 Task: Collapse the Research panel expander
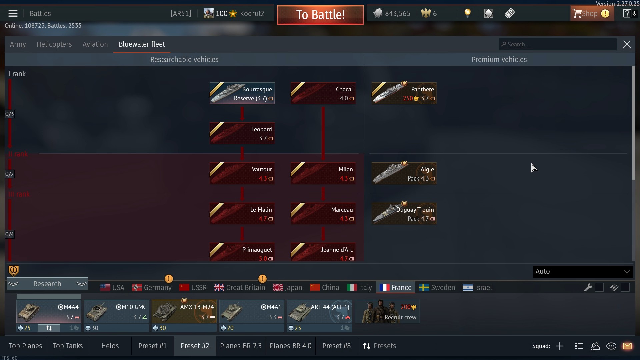click(x=47, y=284)
